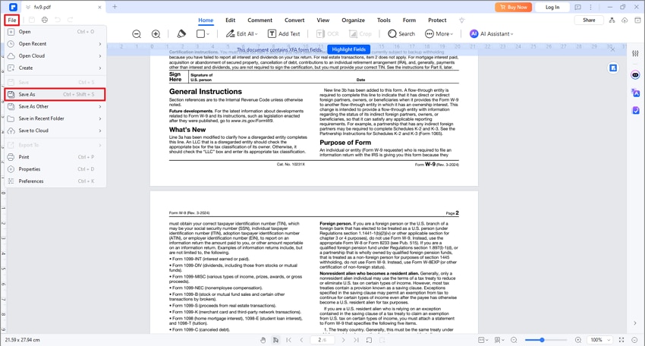Click the Buy Now button

[x=514, y=7]
